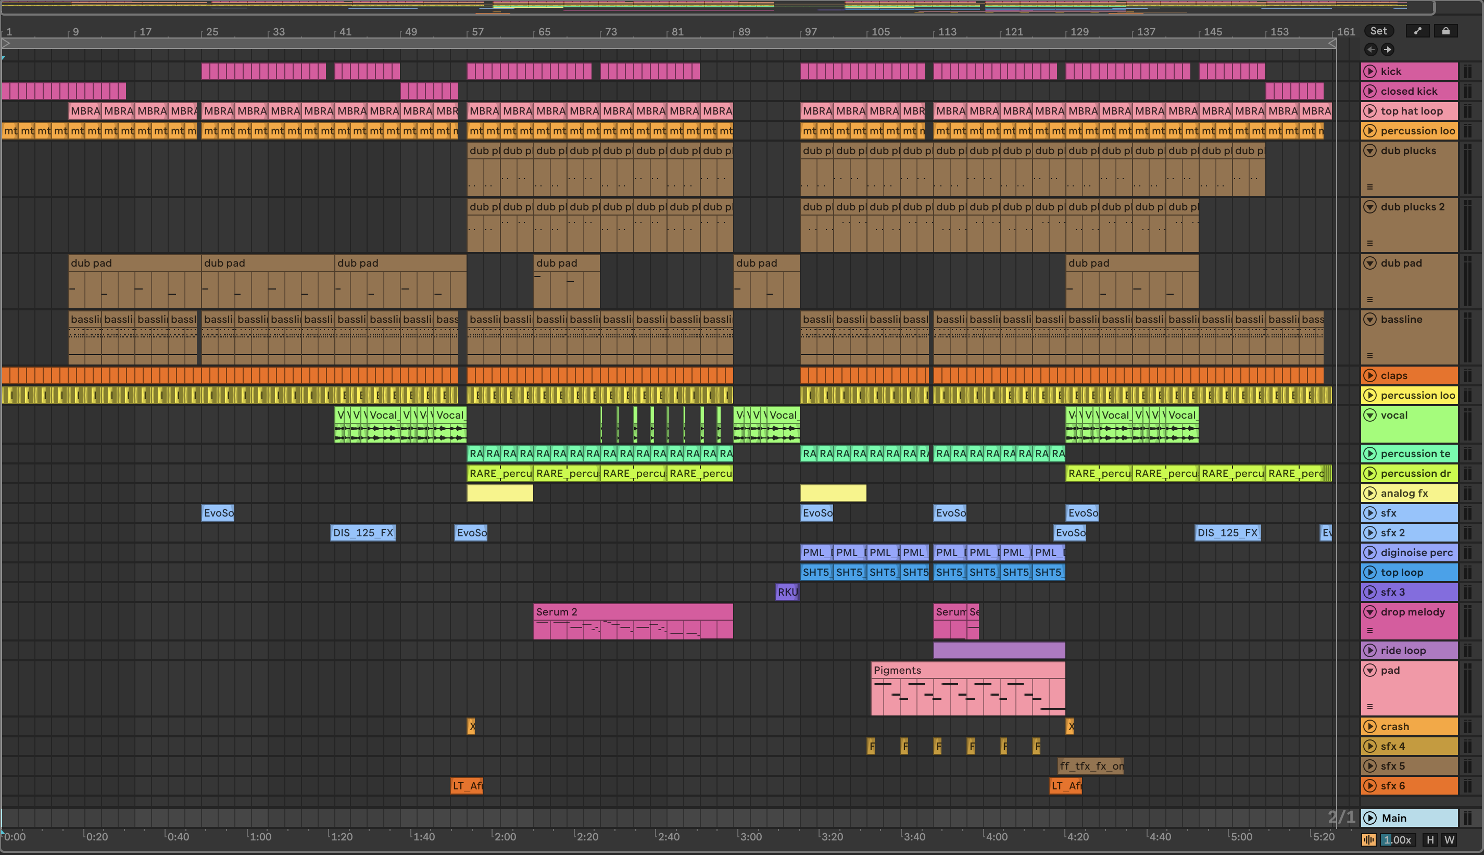The height and width of the screenshot is (855, 1484).
Task: Click the kick track play icon
Action: [x=1369, y=71]
